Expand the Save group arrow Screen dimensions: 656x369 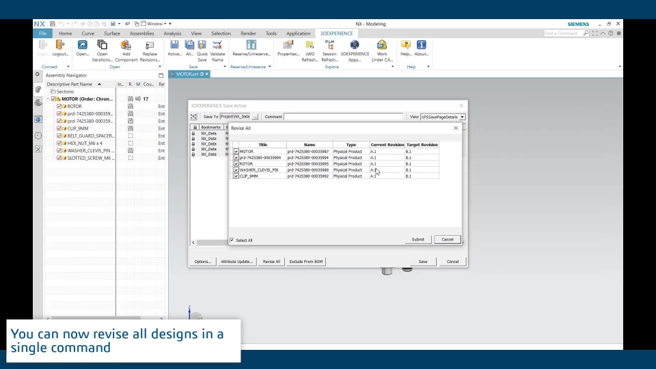click(225, 66)
